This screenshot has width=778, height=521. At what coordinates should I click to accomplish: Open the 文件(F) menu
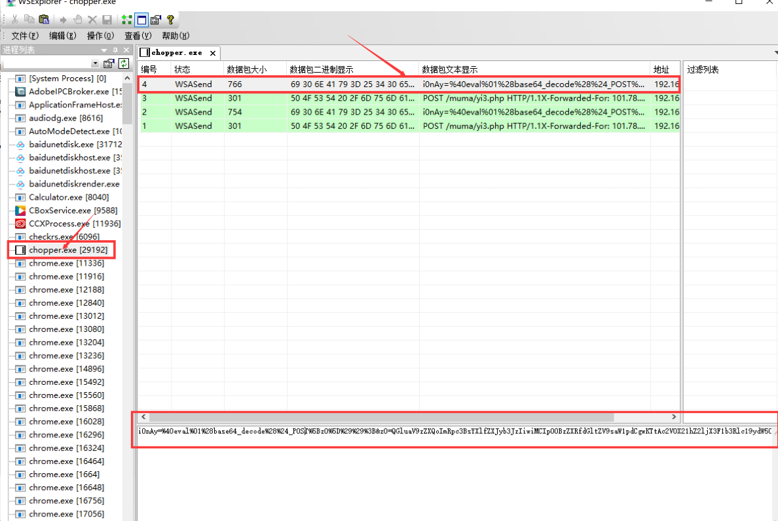(25, 36)
